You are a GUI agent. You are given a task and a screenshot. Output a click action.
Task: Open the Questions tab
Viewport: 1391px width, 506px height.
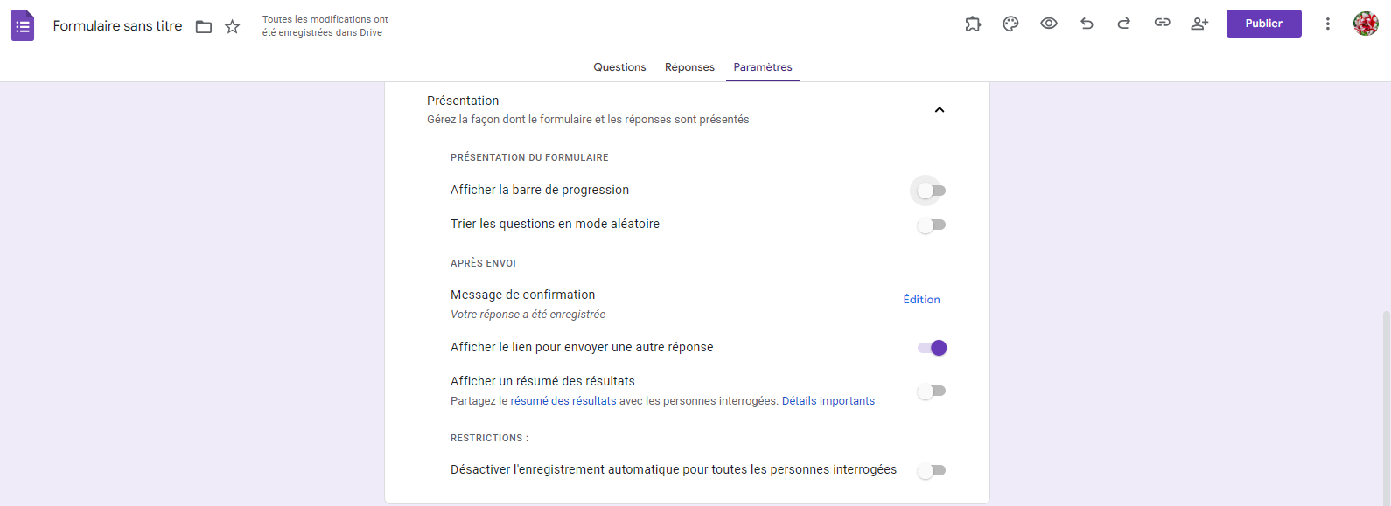(x=619, y=66)
